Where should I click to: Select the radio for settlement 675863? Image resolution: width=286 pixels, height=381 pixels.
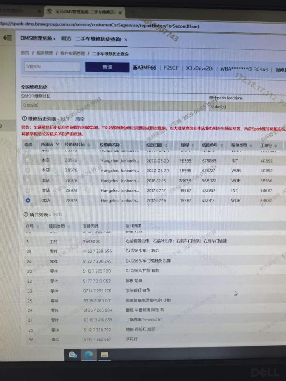pos(27,160)
